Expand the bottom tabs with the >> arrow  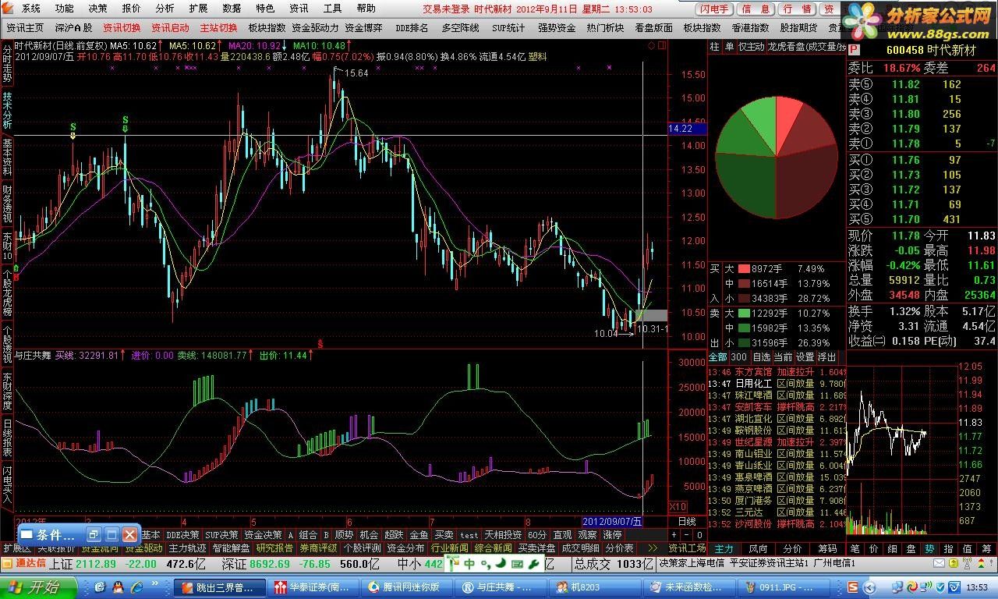click(x=653, y=548)
